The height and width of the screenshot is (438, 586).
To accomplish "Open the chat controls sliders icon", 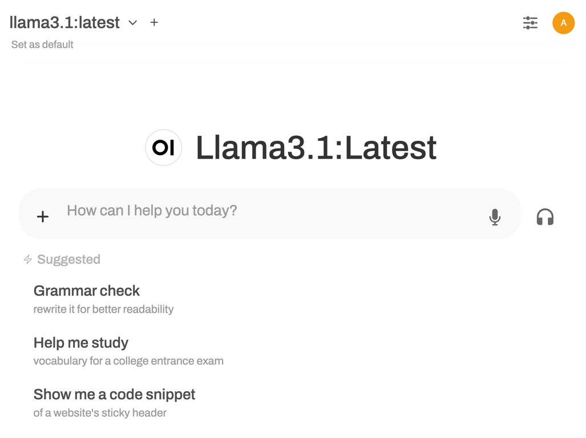I will (530, 23).
